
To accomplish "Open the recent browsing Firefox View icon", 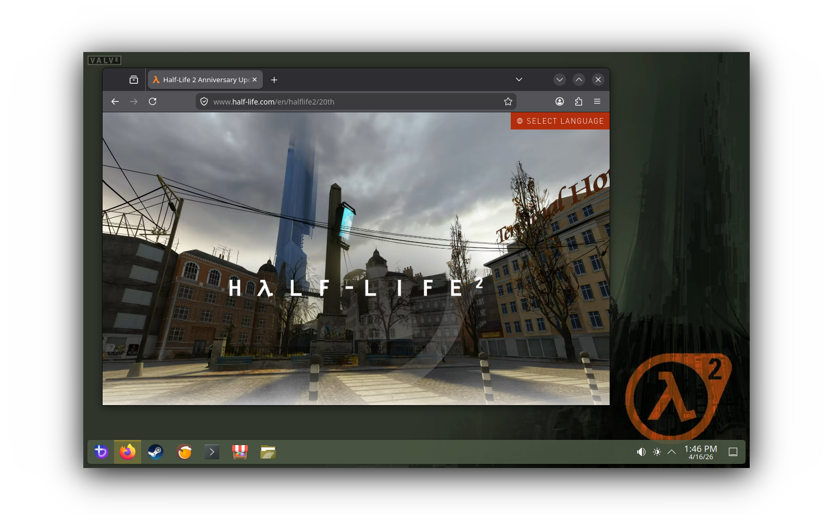I will tap(134, 80).
